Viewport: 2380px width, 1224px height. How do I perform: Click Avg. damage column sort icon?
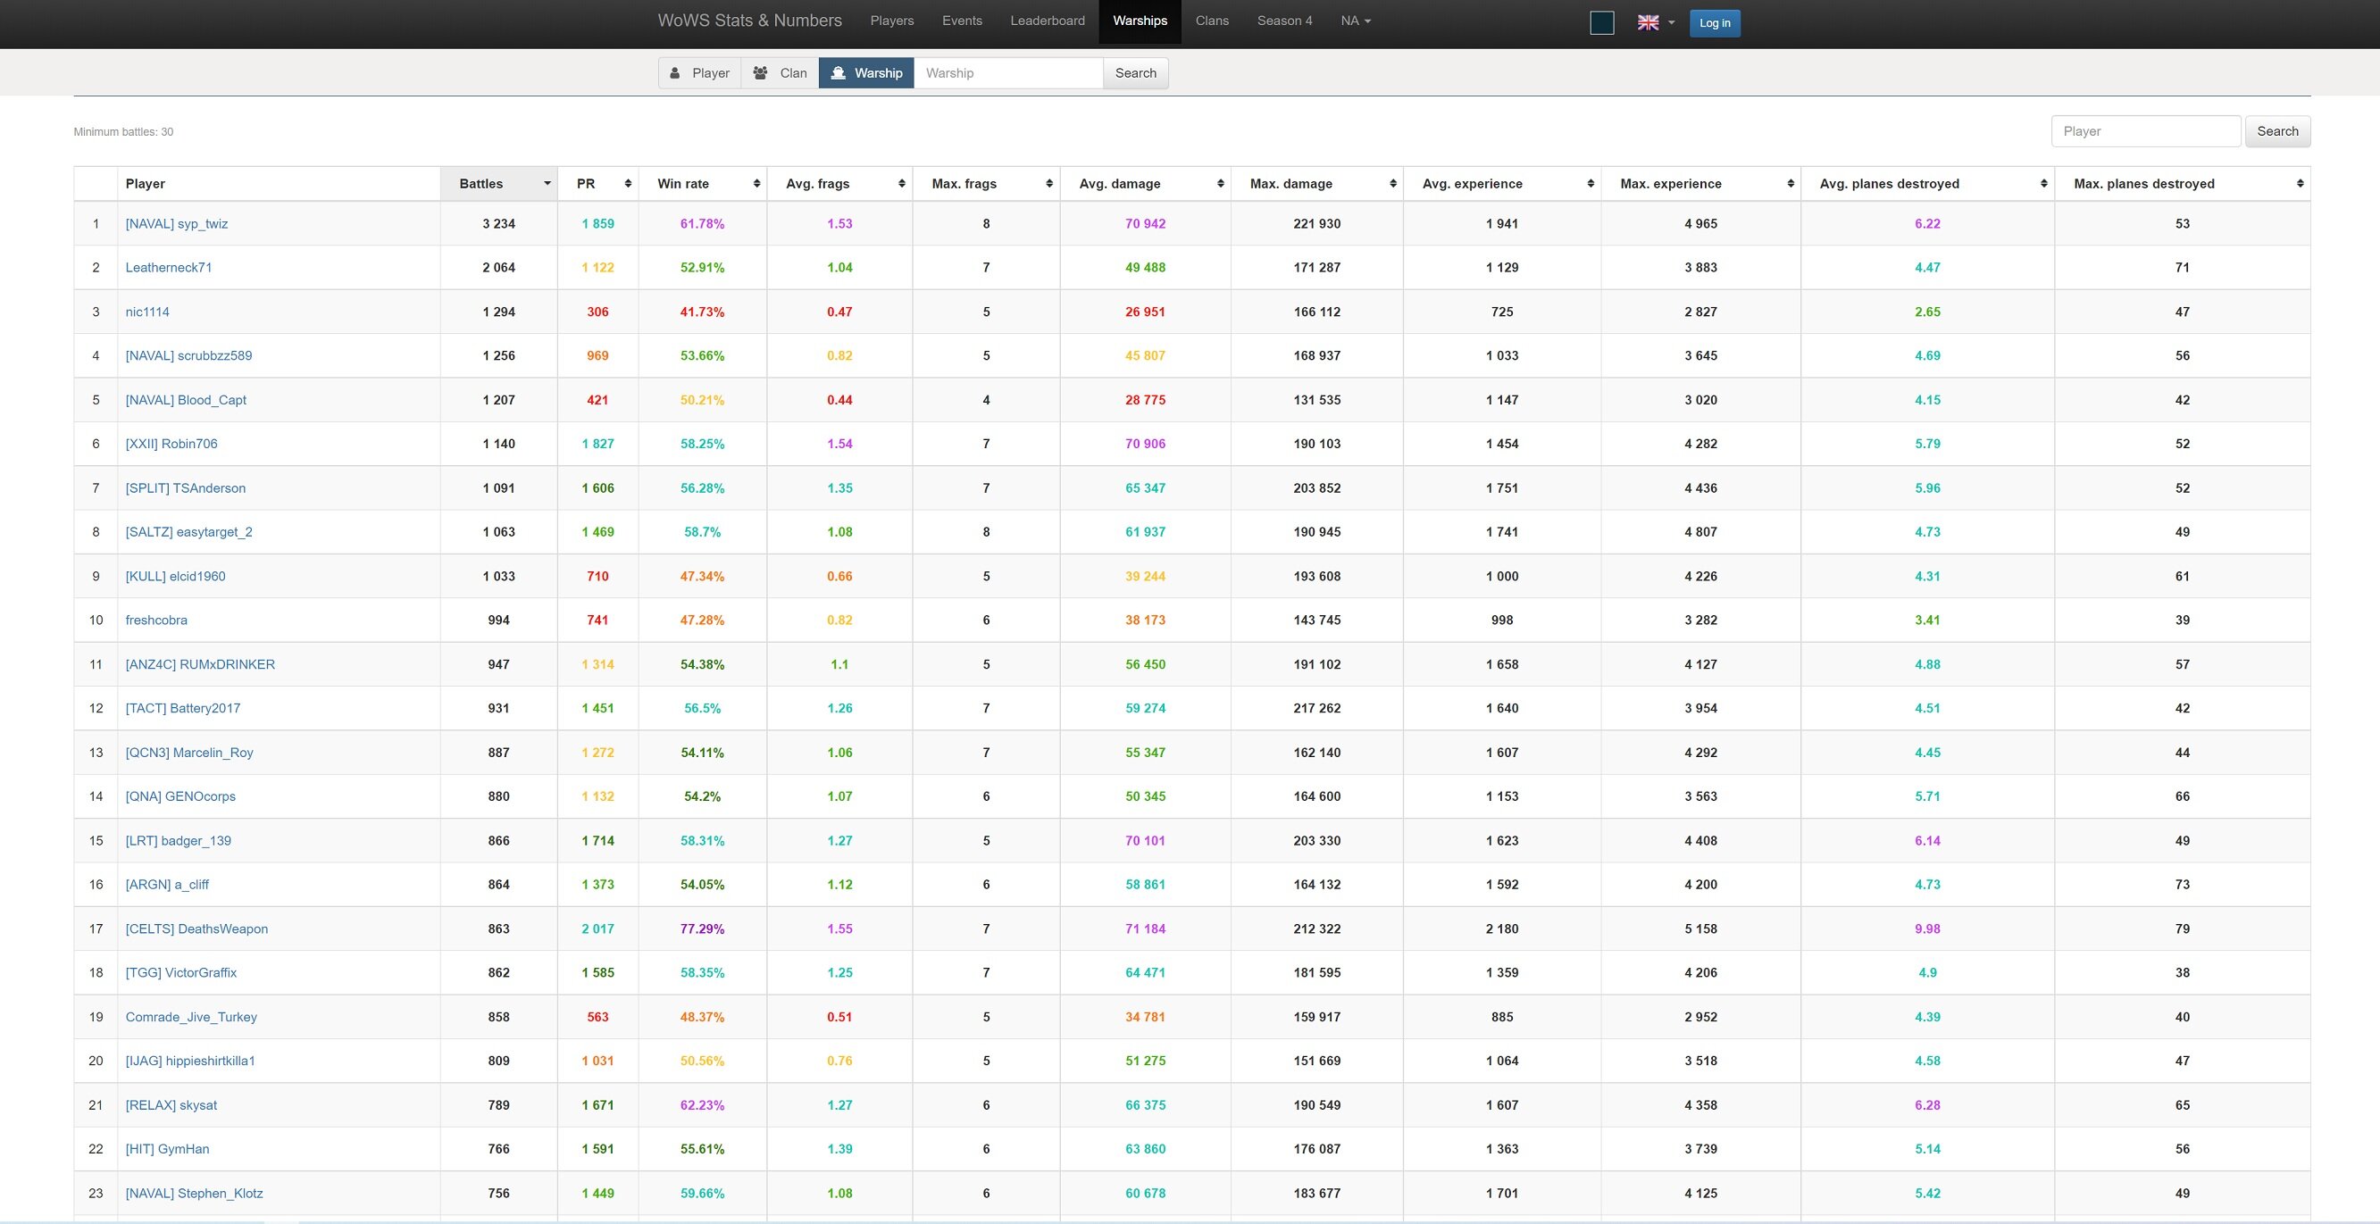click(1221, 184)
